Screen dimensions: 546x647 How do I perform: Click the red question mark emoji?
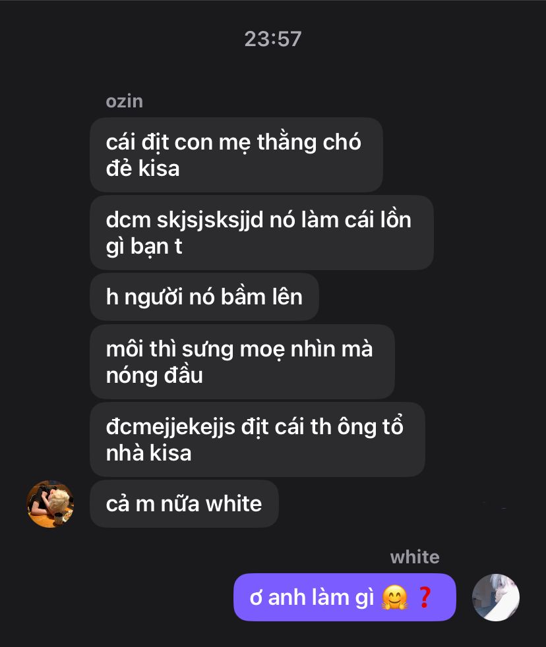click(x=425, y=597)
